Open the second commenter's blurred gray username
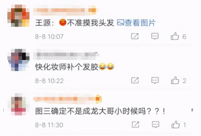Viewport: 201px width, 136px height. [x=66, y=55]
